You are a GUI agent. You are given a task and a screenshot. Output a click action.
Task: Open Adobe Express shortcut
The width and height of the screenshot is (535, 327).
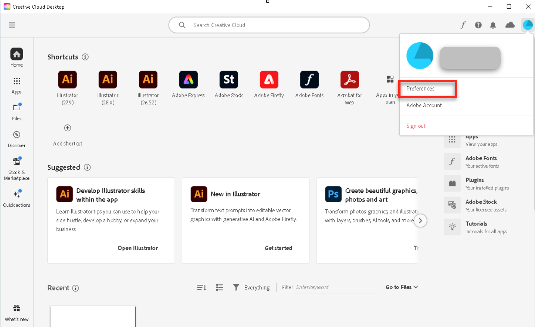[188, 84]
